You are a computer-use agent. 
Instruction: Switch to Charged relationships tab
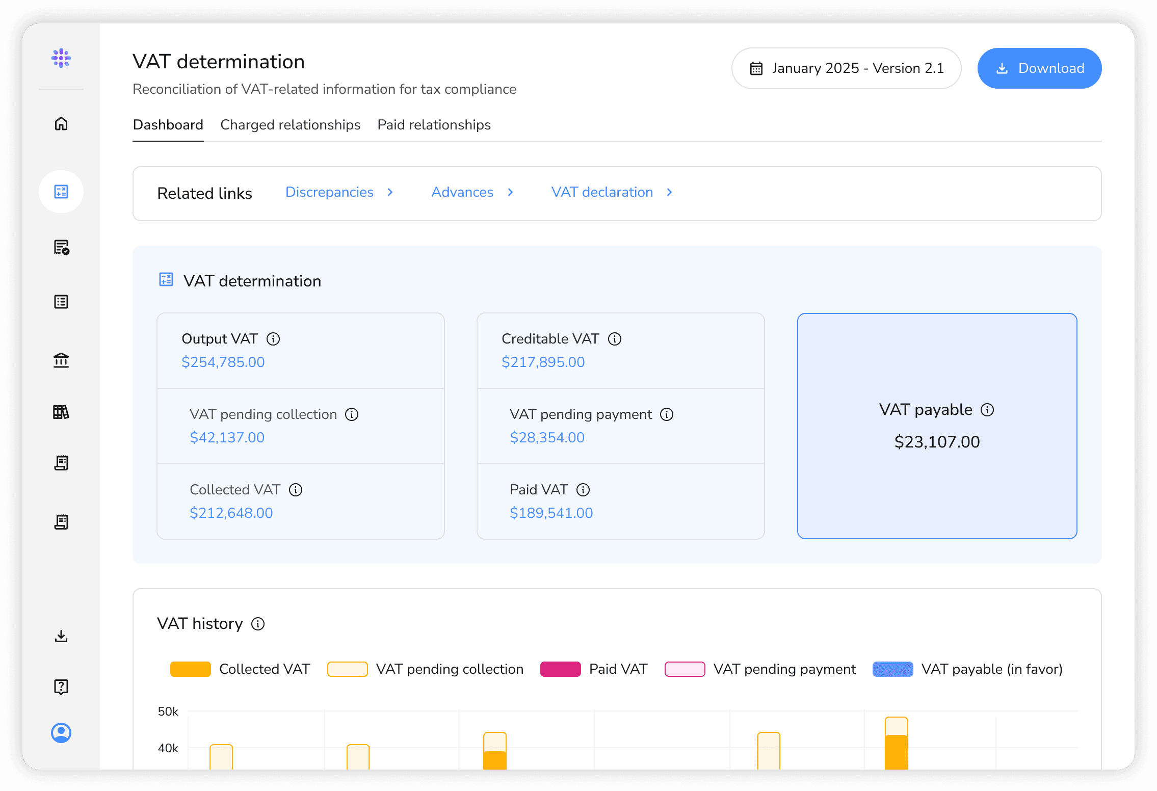pyautogui.click(x=290, y=125)
